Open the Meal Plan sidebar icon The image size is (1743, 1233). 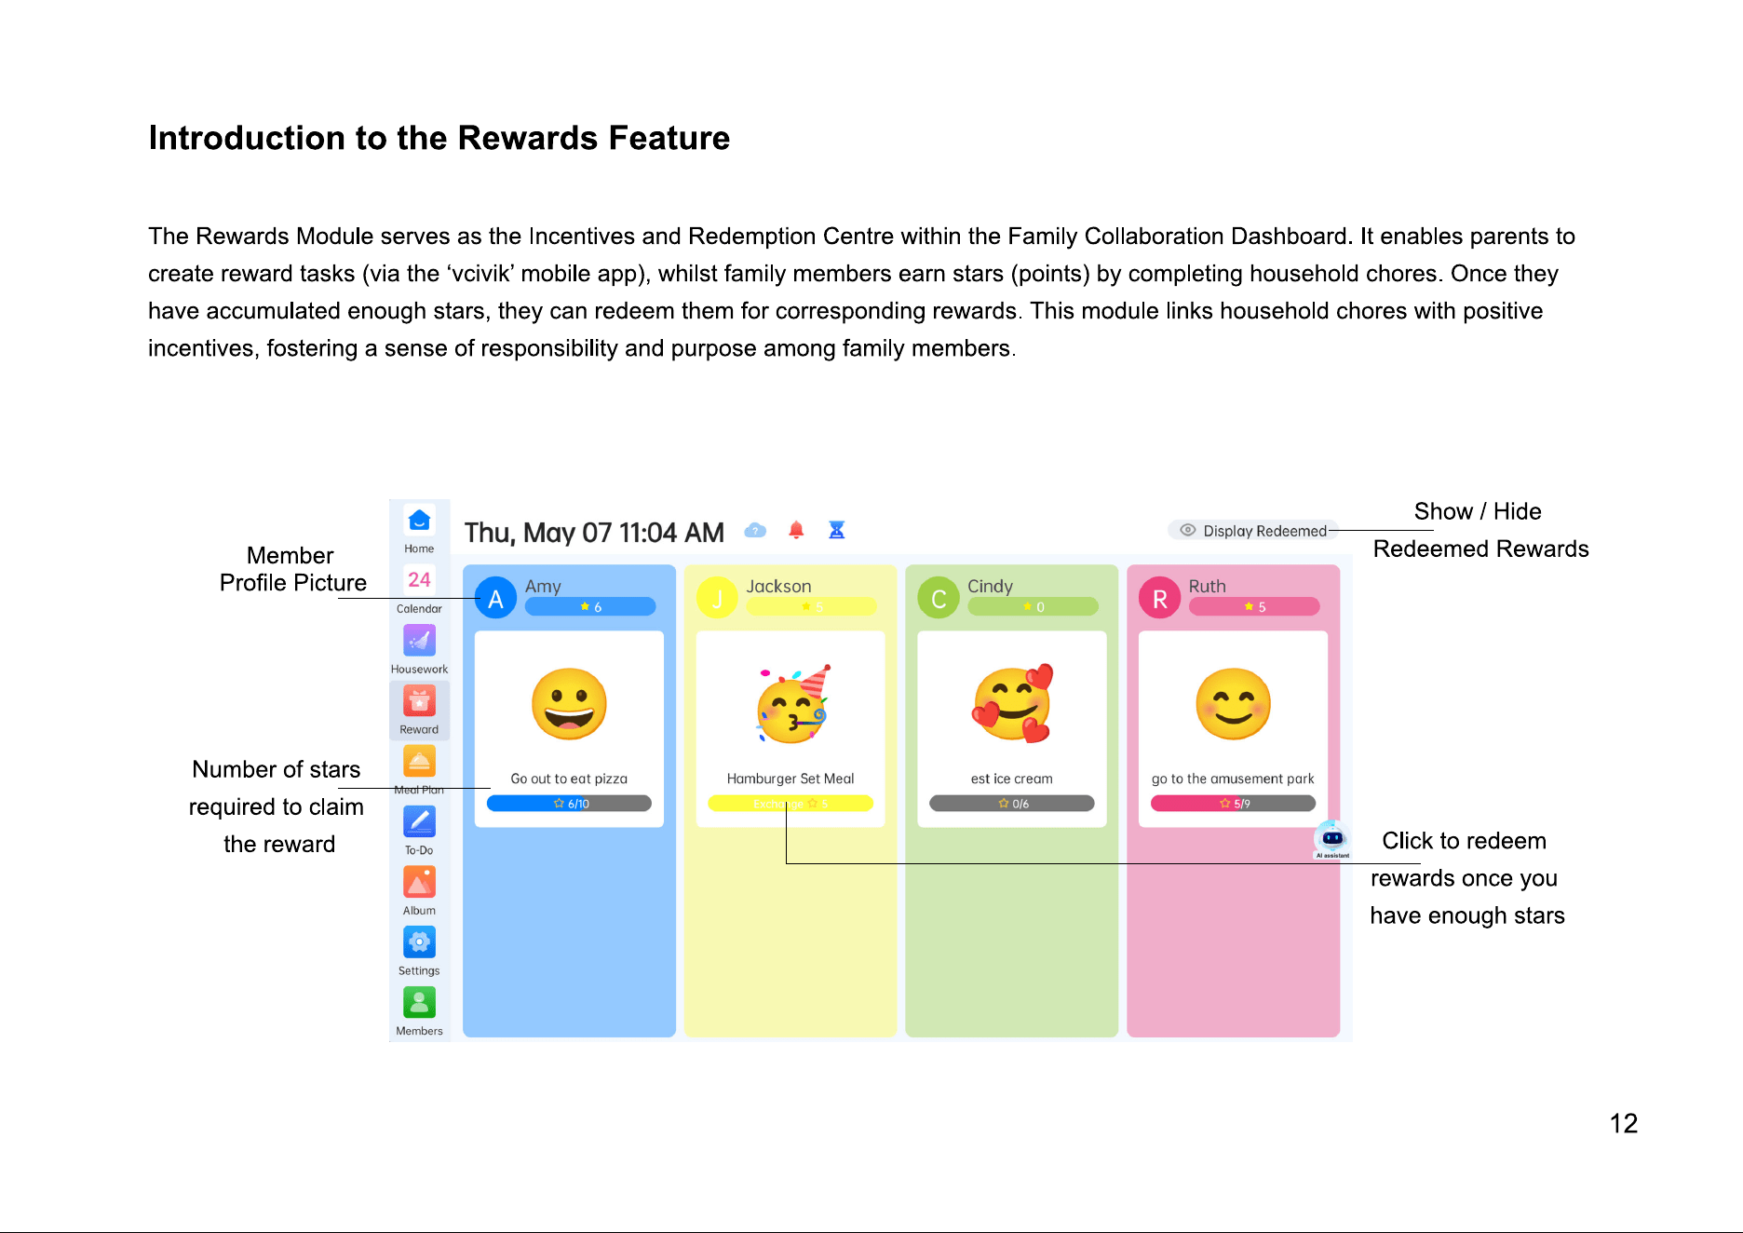pos(419,761)
